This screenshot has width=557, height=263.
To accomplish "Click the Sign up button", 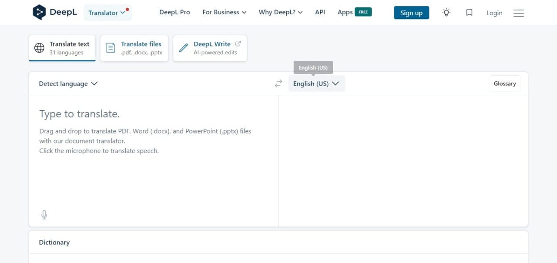I will pos(411,13).
